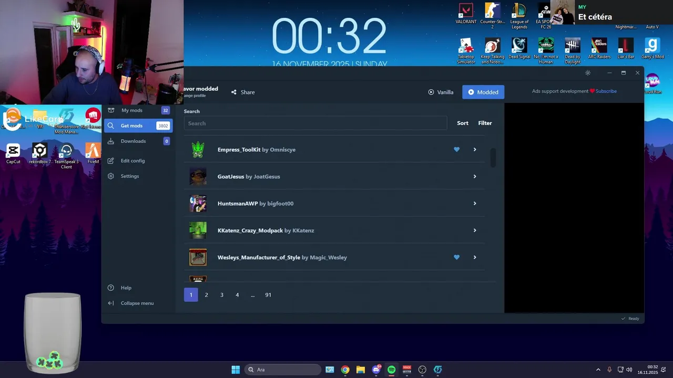Open Edit config in the sidebar
This screenshot has height=378, width=673.
click(x=138, y=161)
